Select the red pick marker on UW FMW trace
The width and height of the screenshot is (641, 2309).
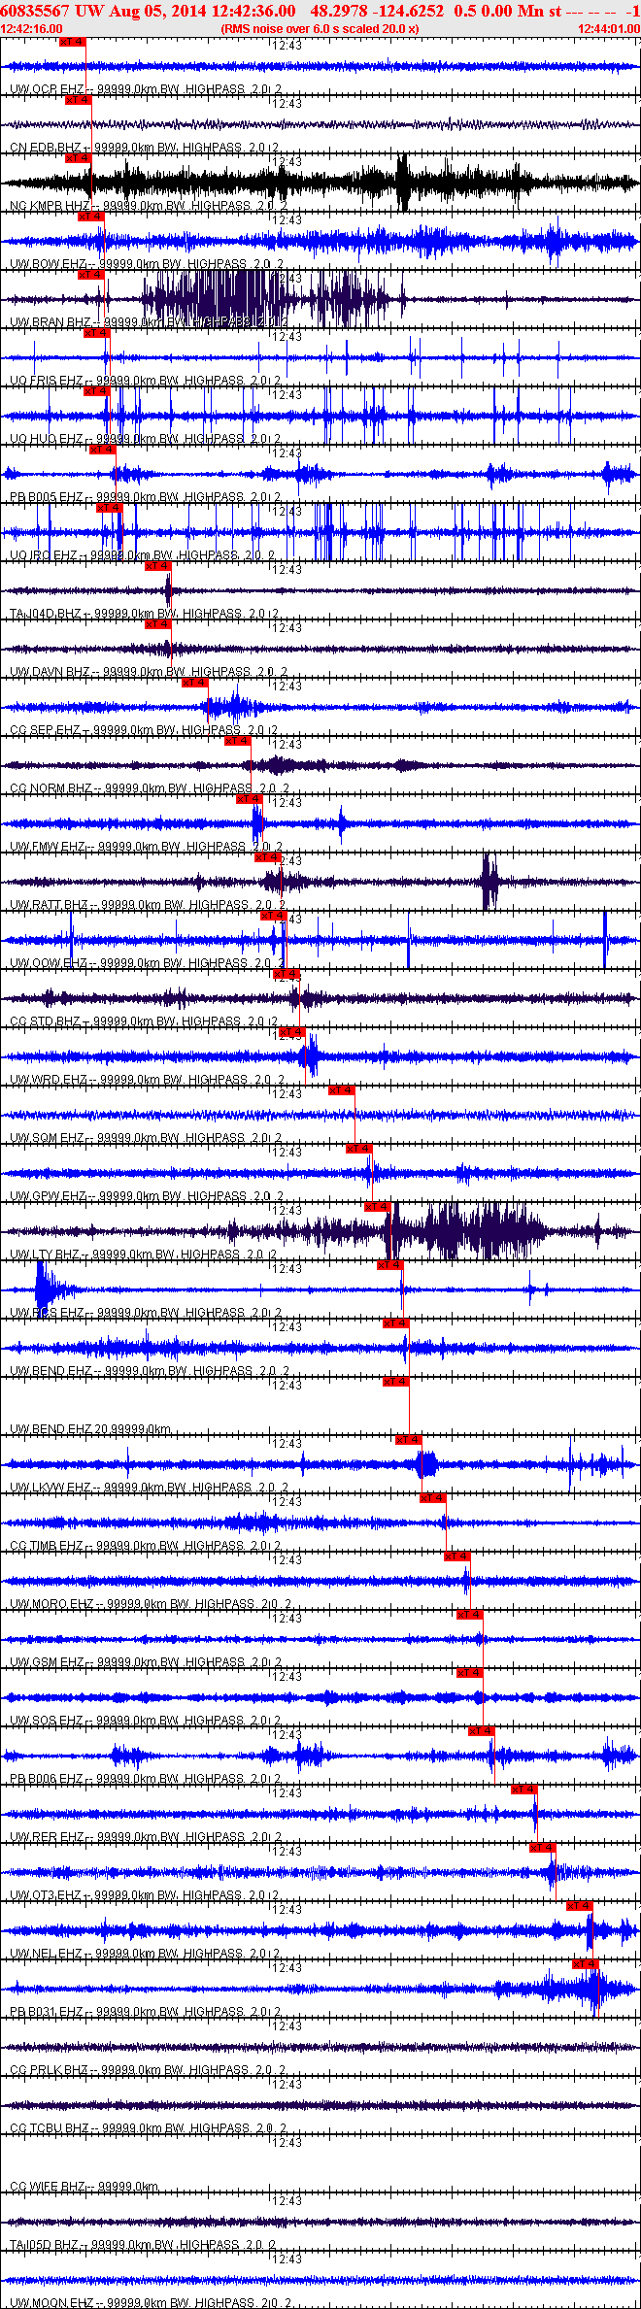[x=250, y=799]
